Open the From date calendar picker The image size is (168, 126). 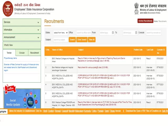(x=113, y=33)
